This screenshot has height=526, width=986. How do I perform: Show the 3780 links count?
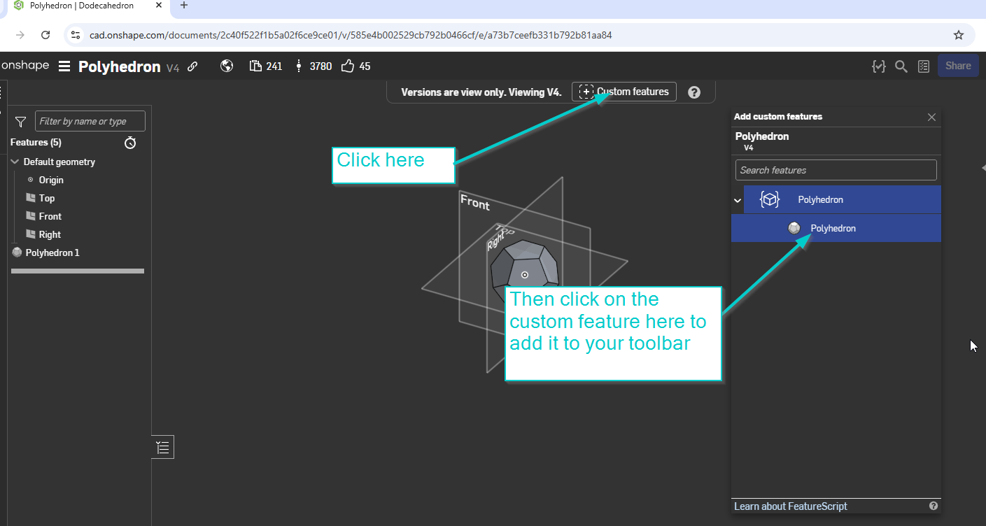point(314,66)
